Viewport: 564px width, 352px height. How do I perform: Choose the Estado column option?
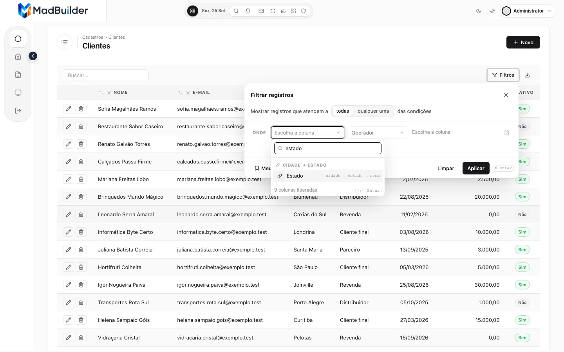[328, 176]
